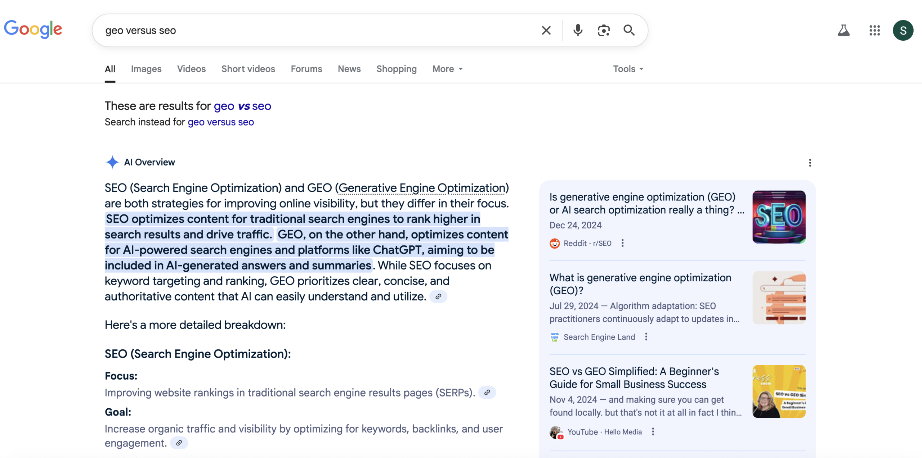922x458 pixels.
Task: Open Google Search Labs flask icon
Action: click(844, 30)
